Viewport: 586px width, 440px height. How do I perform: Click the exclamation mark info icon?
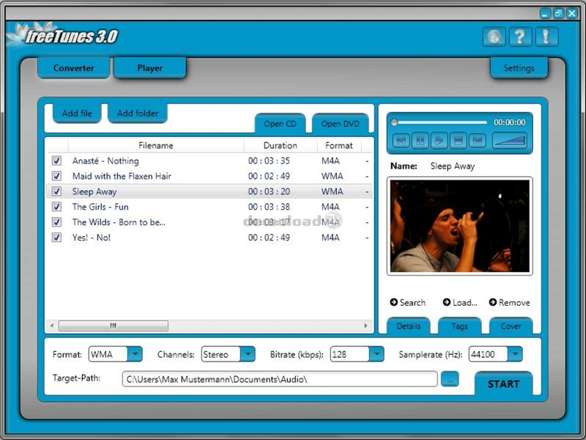546,36
